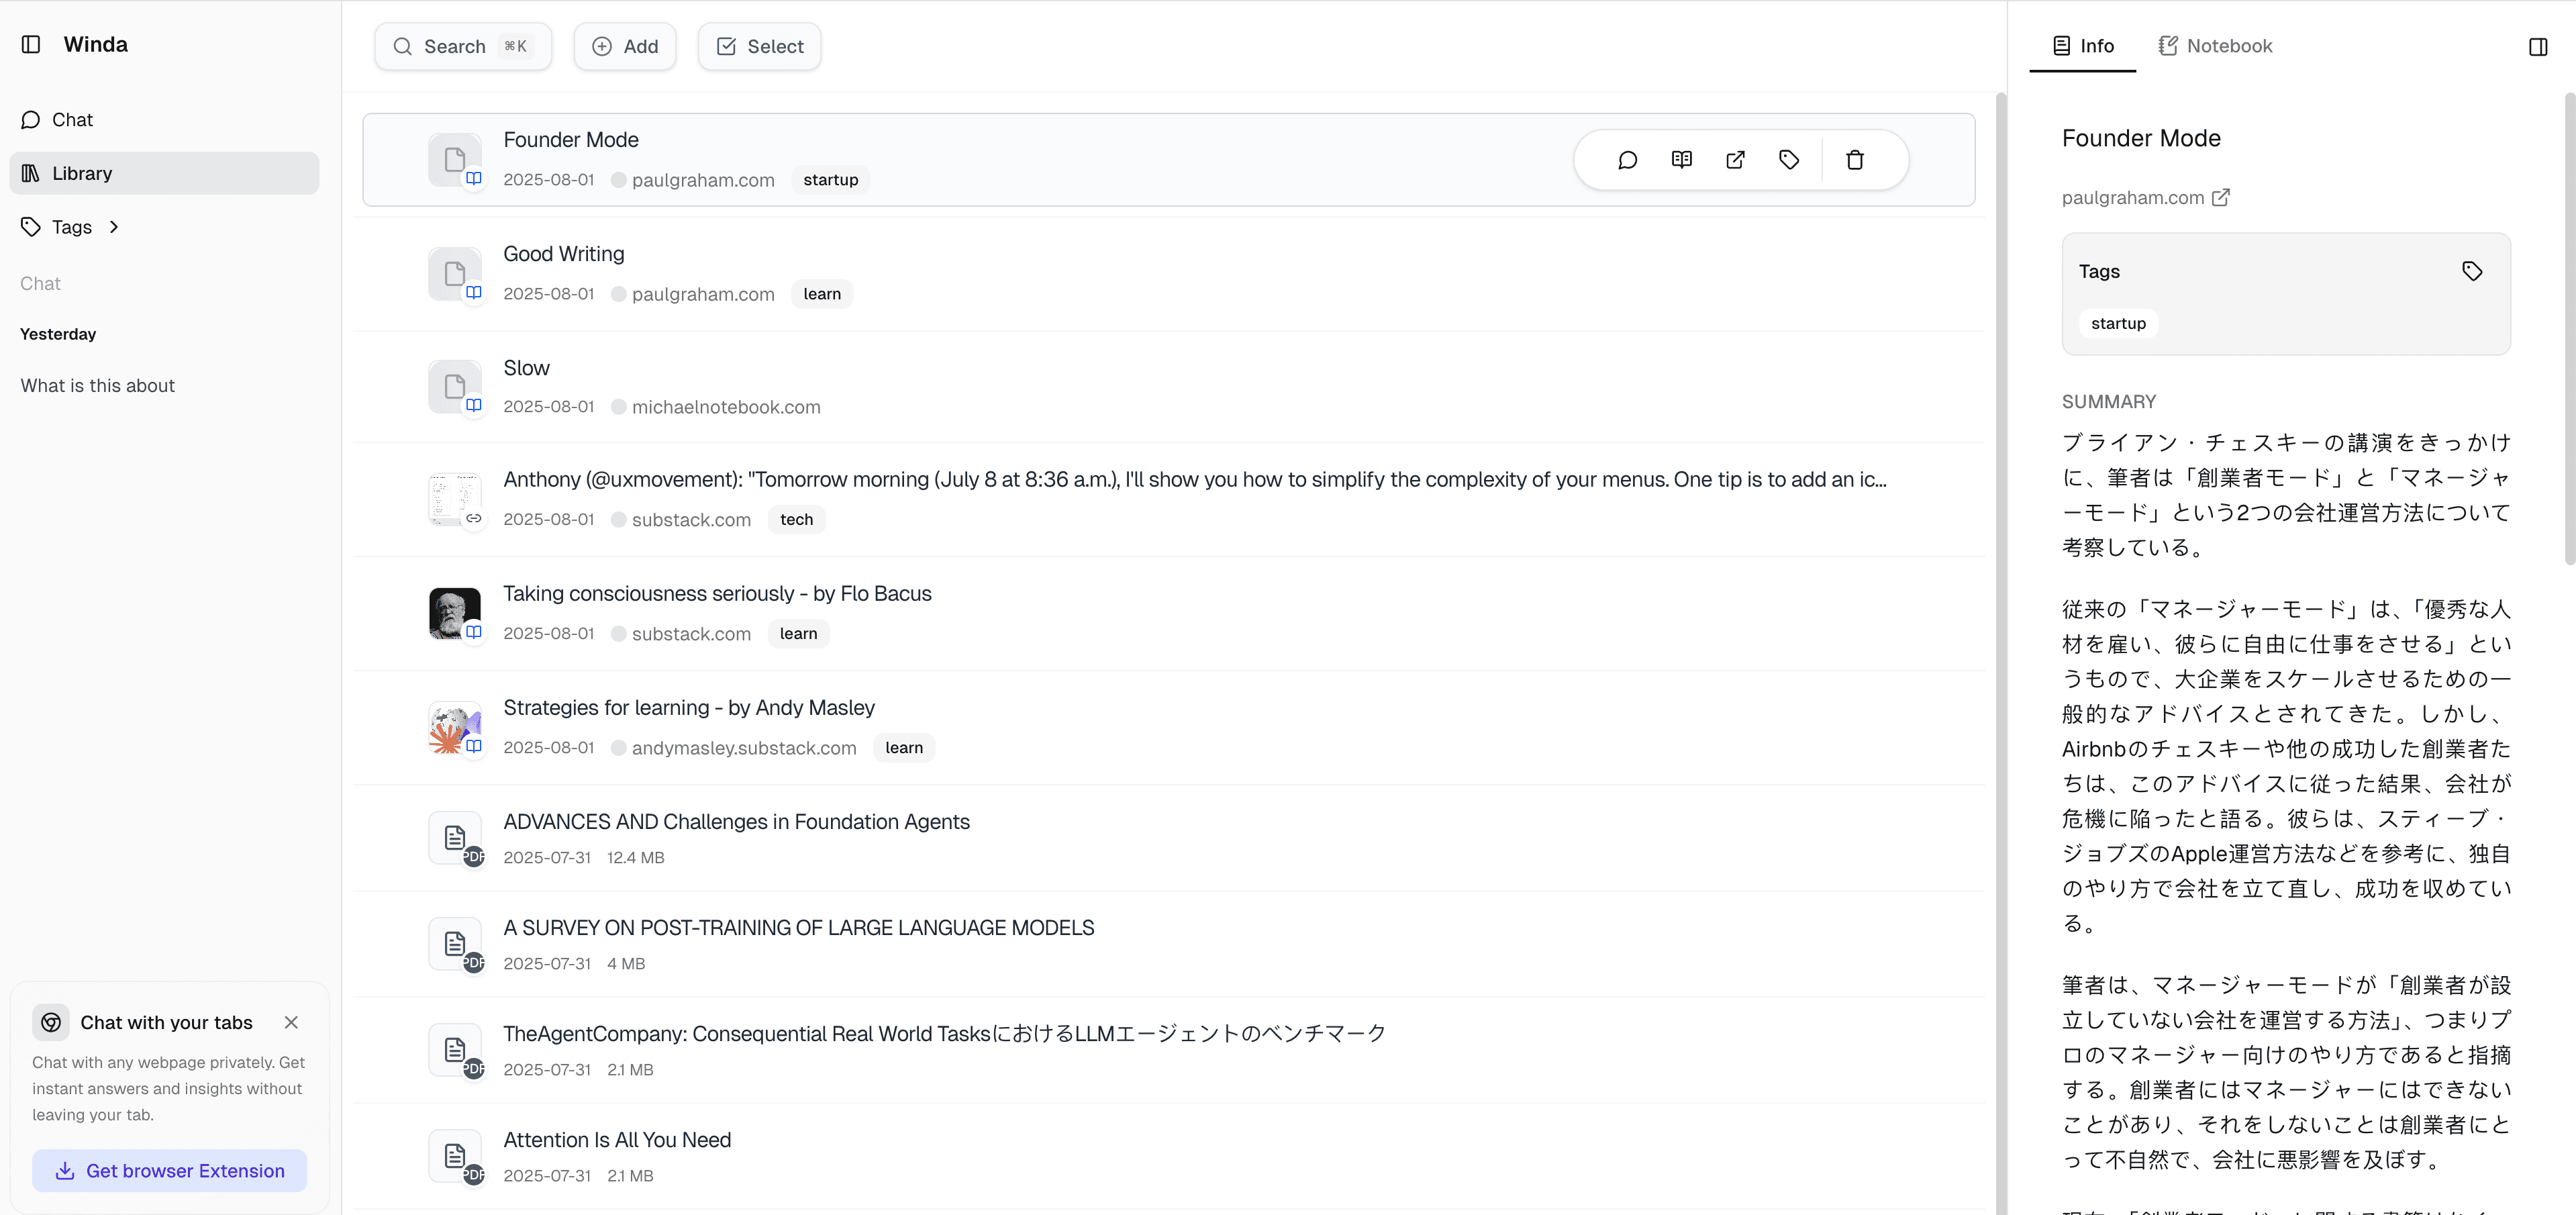Image resolution: width=2576 pixels, height=1215 pixels.
Task: Enable Select mode for library items
Action: point(759,46)
